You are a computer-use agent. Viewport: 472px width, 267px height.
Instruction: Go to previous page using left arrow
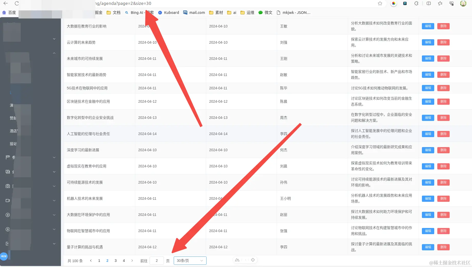click(91, 261)
